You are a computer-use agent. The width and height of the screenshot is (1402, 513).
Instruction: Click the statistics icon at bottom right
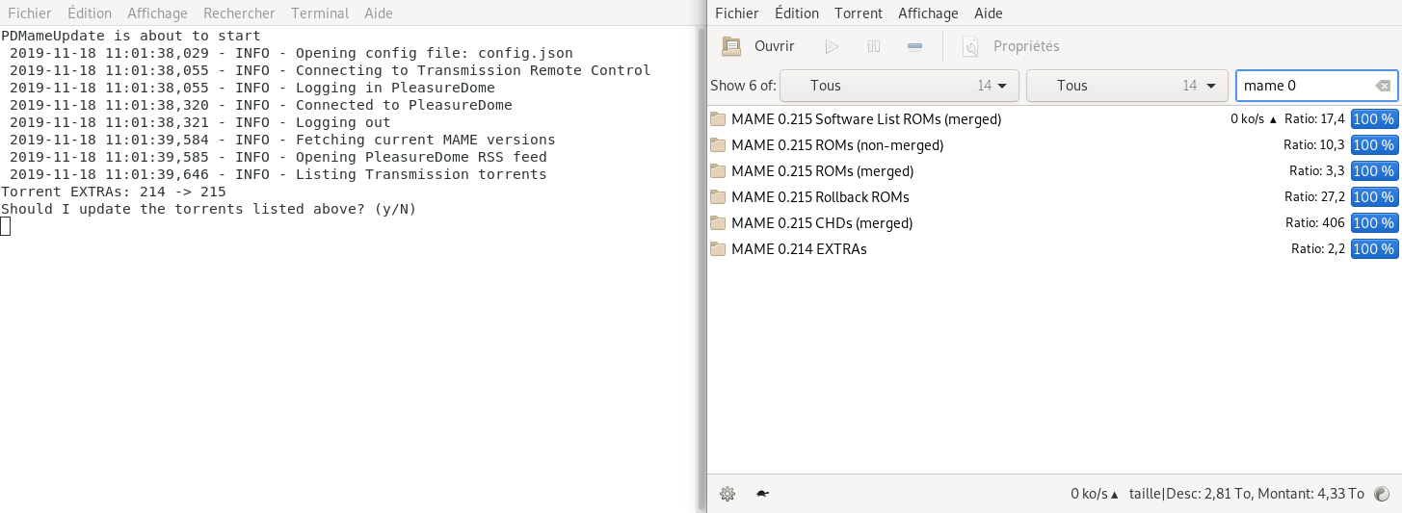pyautogui.click(x=1382, y=494)
